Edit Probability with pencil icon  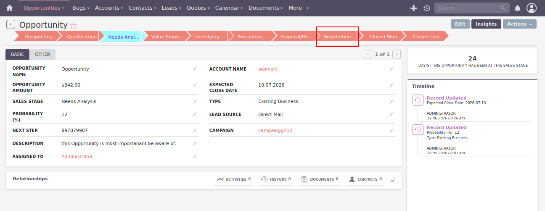pyautogui.click(x=195, y=114)
